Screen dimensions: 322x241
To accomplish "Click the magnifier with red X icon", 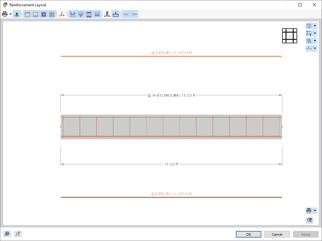I will coord(309,220).
